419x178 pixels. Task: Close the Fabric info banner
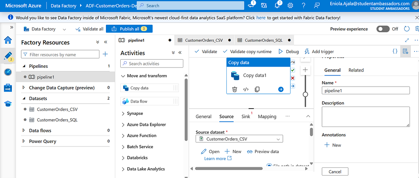pos(417,18)
